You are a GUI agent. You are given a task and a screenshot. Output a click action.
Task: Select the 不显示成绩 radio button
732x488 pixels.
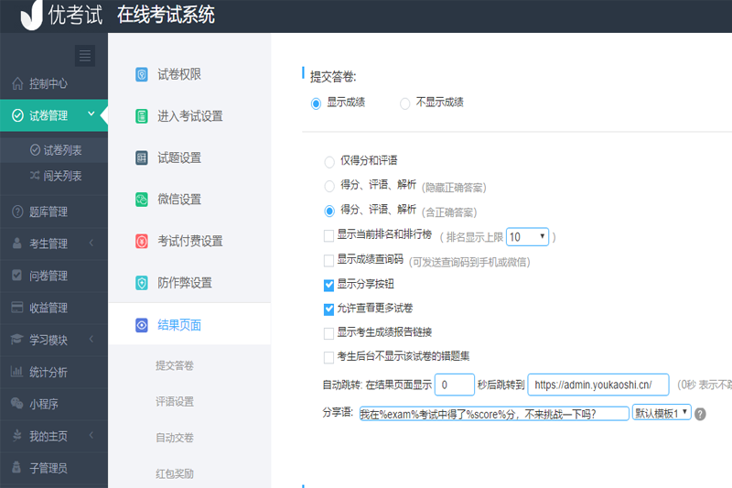point(404,103)
